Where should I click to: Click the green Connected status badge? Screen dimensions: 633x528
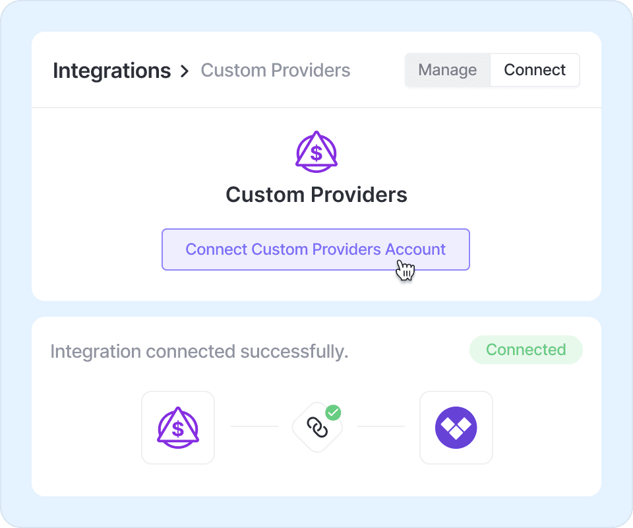click(x=526, y=350)
